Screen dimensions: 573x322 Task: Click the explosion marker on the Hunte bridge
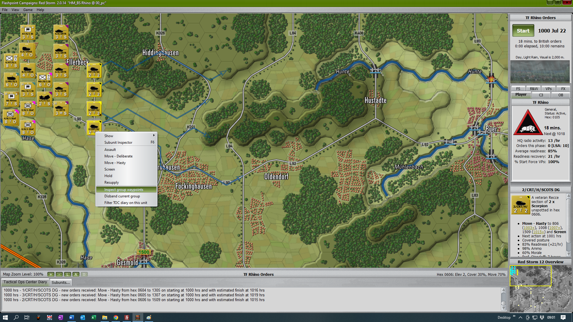(491, 80)
